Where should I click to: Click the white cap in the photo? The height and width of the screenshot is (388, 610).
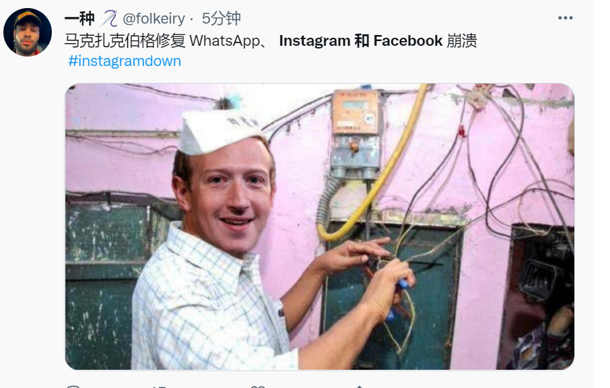pos(219,132)
